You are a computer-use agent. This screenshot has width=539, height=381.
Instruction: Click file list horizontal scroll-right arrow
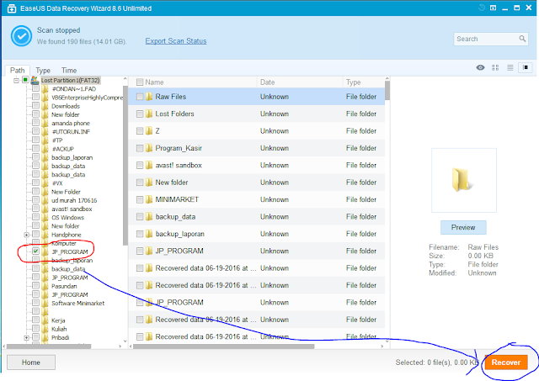point(382,347)
